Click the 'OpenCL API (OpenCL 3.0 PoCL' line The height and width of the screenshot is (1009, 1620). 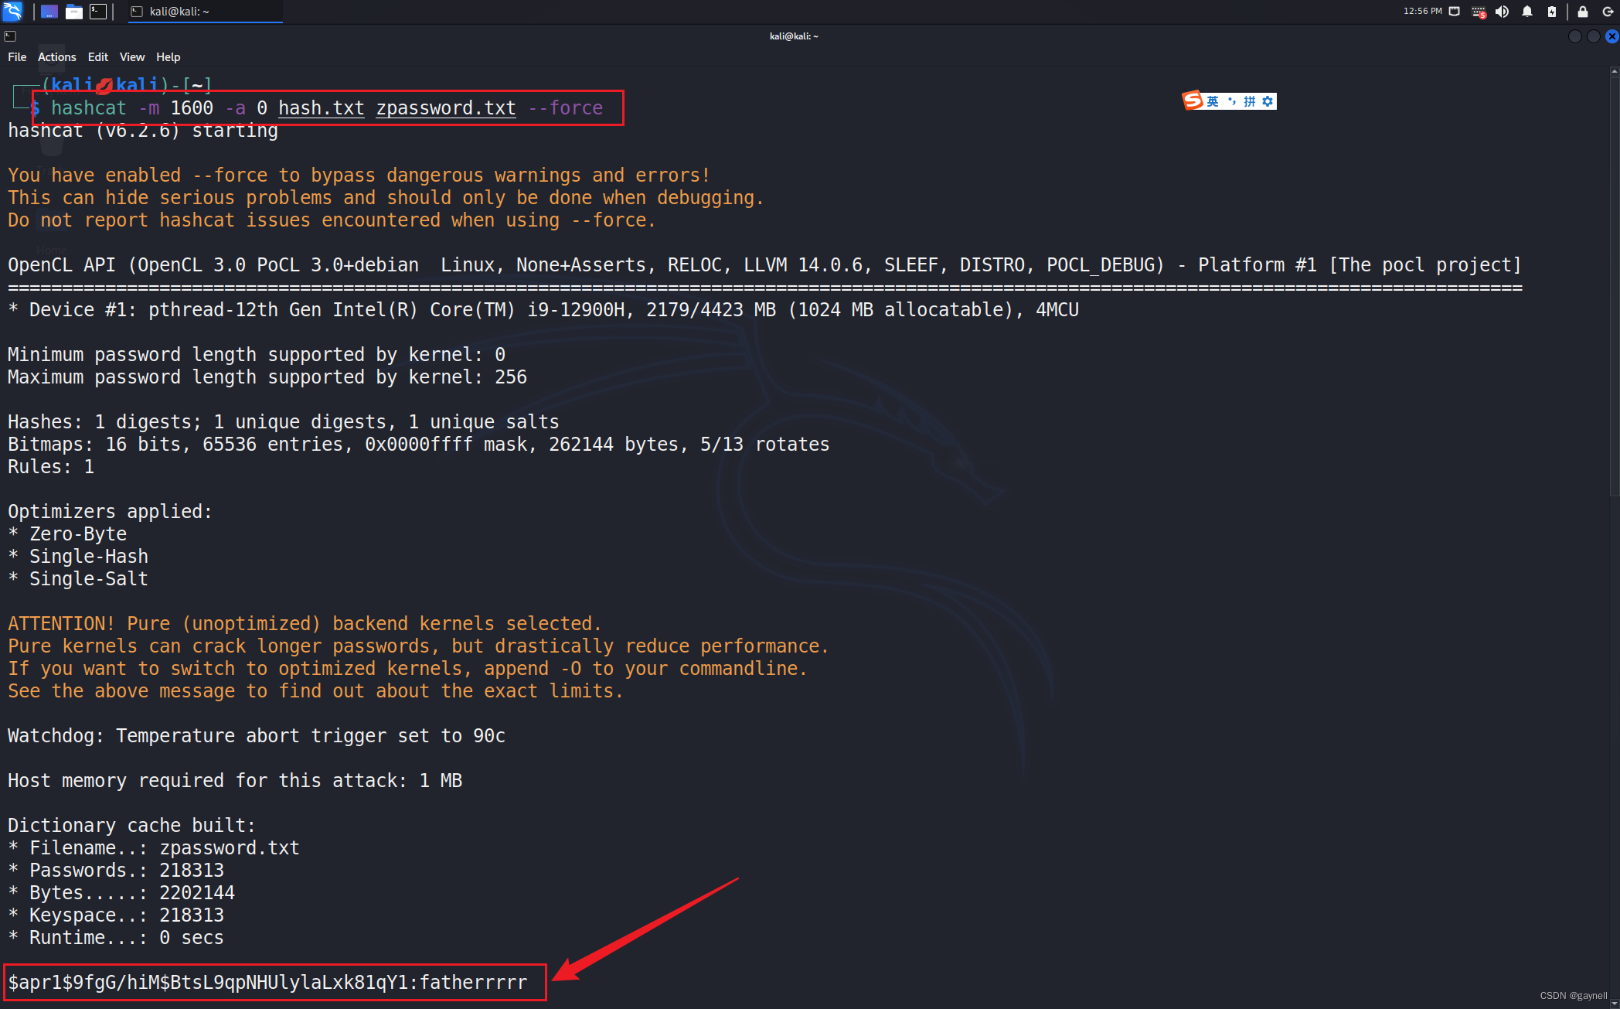tap(764, 265)
